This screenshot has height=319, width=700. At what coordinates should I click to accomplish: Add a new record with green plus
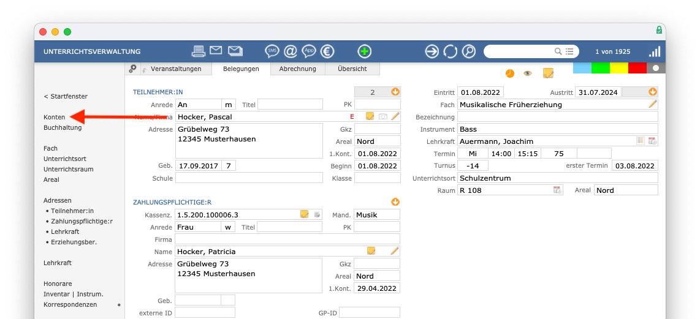365,51
